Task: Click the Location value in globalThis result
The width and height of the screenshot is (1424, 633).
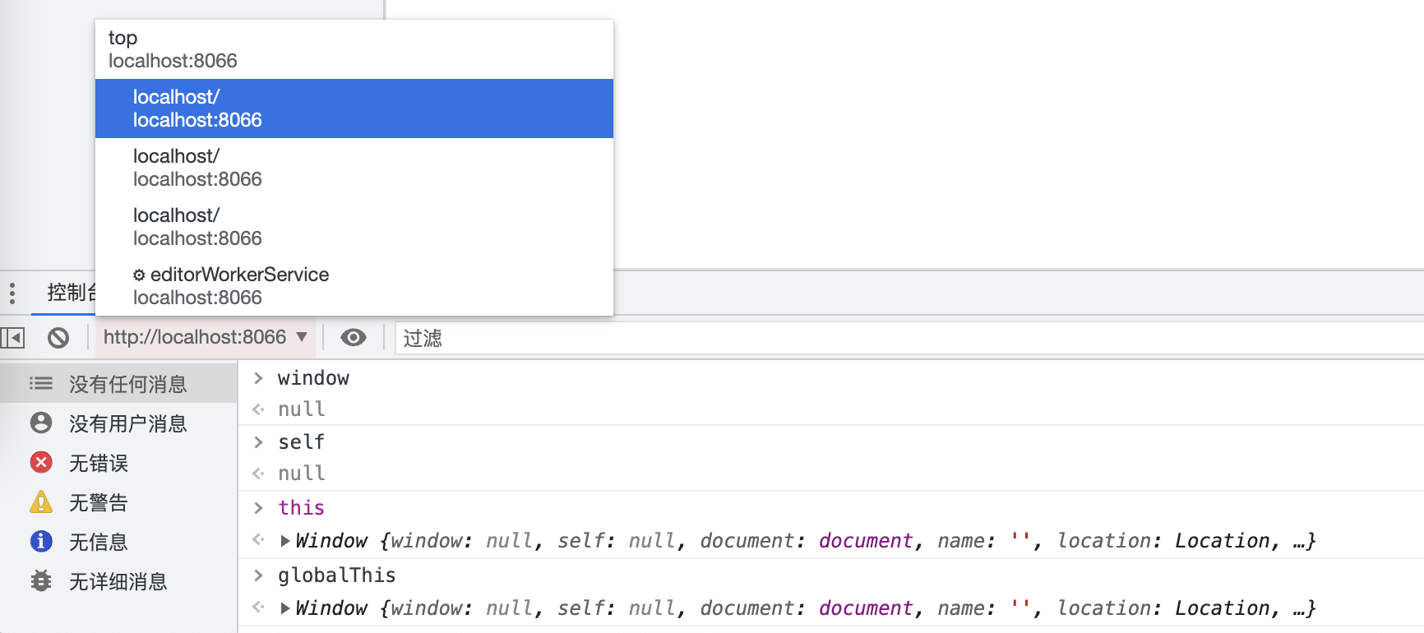Action: 1222,608
